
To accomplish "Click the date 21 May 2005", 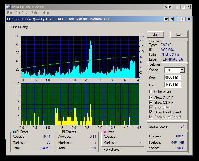I will (170, 55).
